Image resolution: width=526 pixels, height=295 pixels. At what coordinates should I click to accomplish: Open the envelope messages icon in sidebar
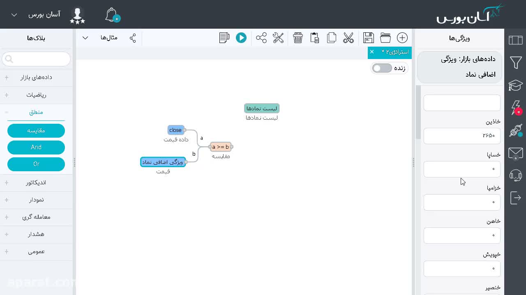pos(515,153)
